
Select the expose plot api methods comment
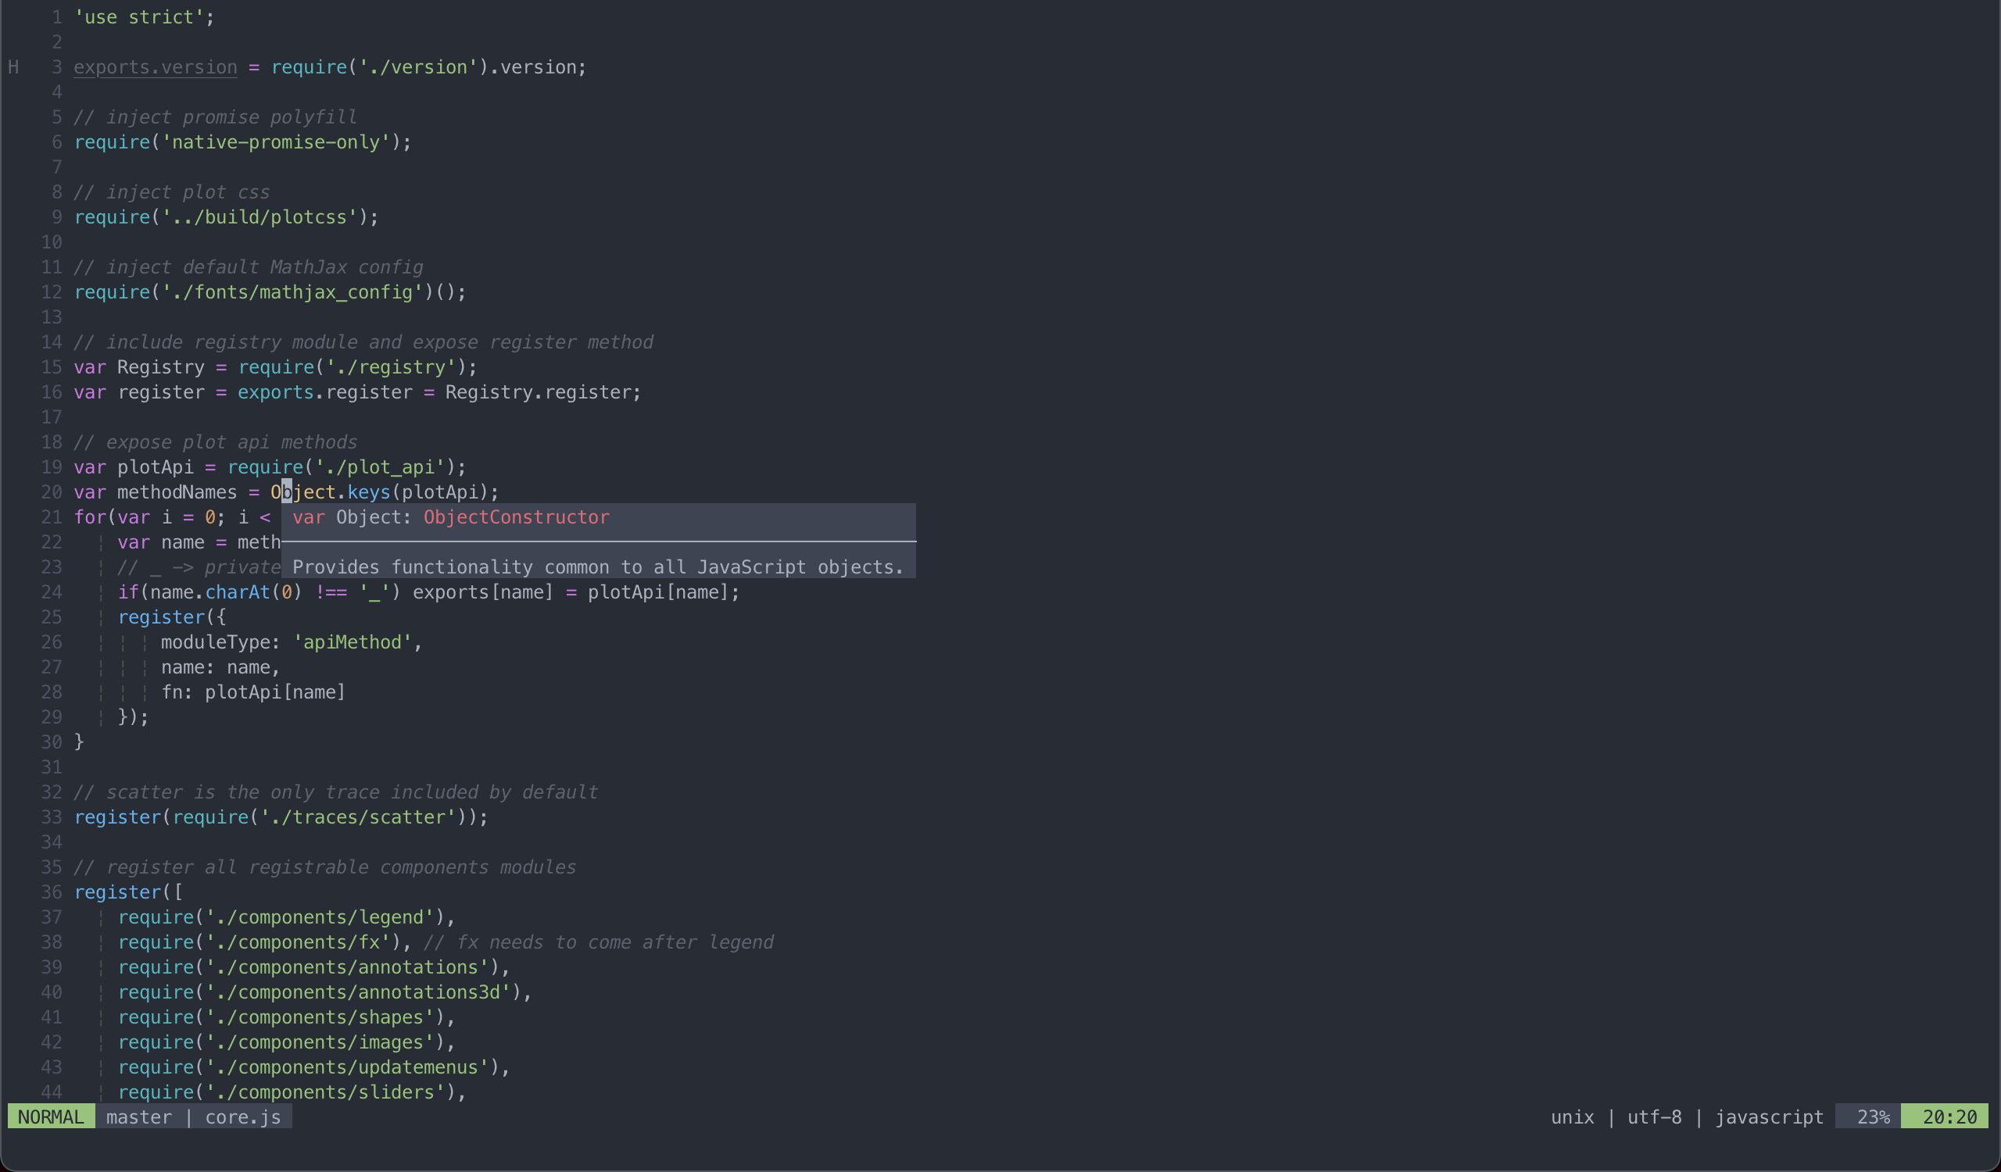(214, 442)
